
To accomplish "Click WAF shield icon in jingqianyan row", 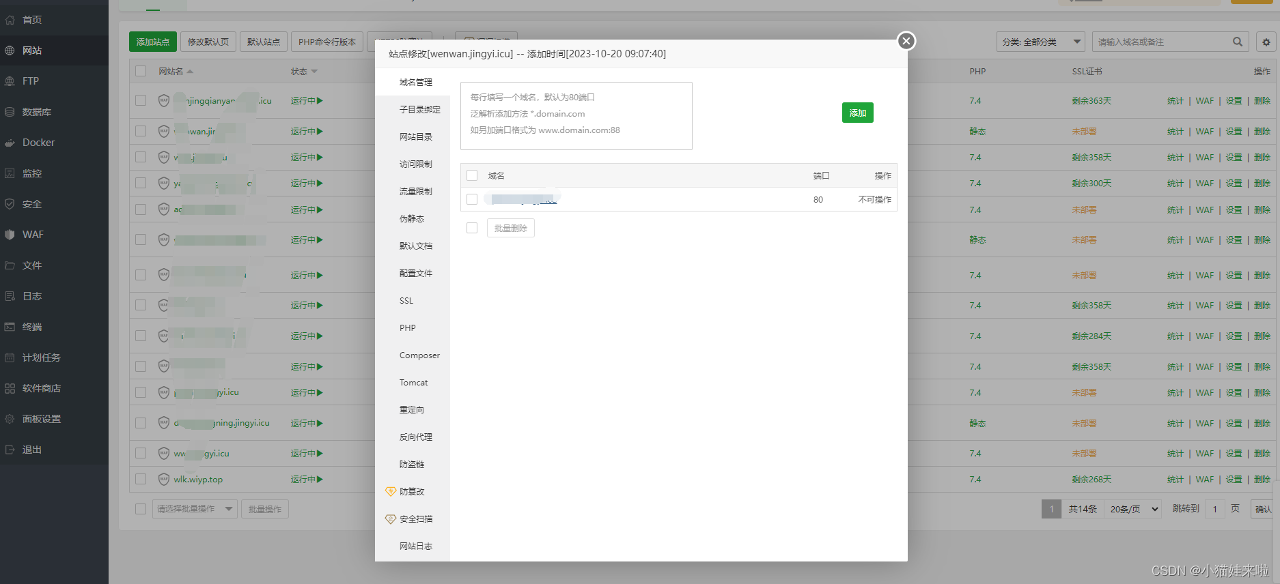I will coord(164,101).
